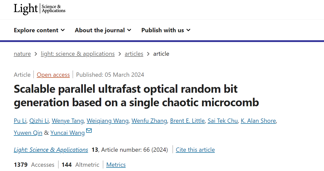The image size is (324, 171).
Task: Expand the Publish with us menu
Action: point(166,30)
